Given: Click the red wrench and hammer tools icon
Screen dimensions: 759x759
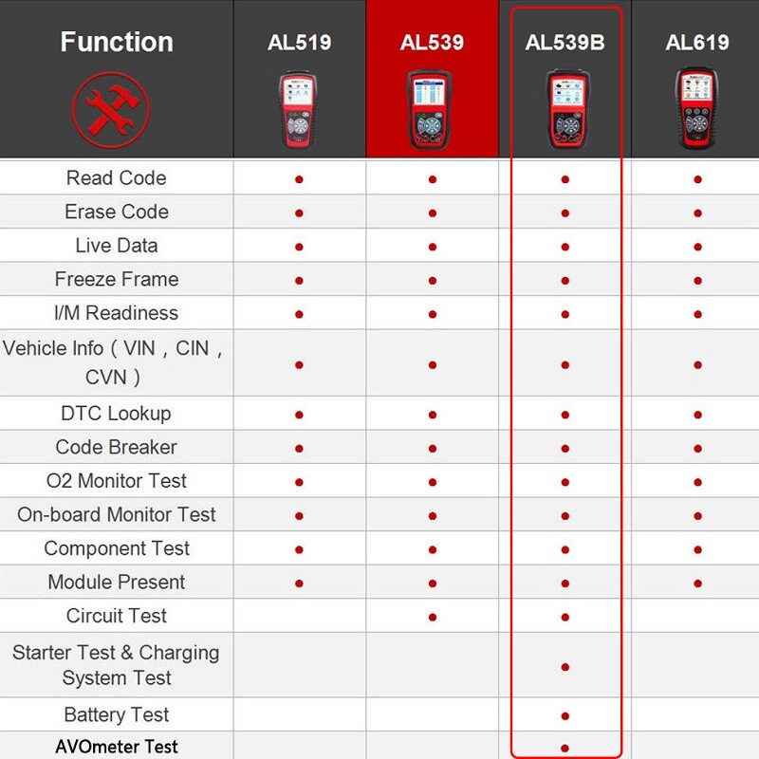Looking at the screenshot, I should [x=111, y=110].
